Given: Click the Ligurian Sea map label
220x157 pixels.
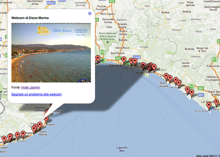Looking at the screenshot, I should (121, 149).
